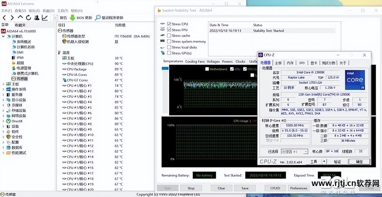Screen dimensions: 382x197
Task: Expand the 多媒体 tree node
Action: (x=4, y=105)
